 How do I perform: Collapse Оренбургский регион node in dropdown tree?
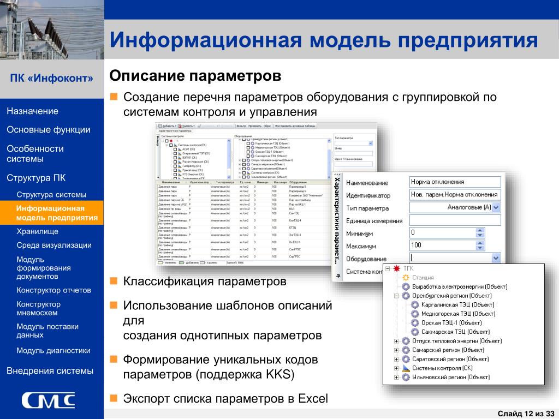click(x=396, y=296)
